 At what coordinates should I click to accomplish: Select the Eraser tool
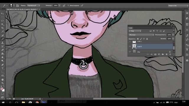pos(2,50)
